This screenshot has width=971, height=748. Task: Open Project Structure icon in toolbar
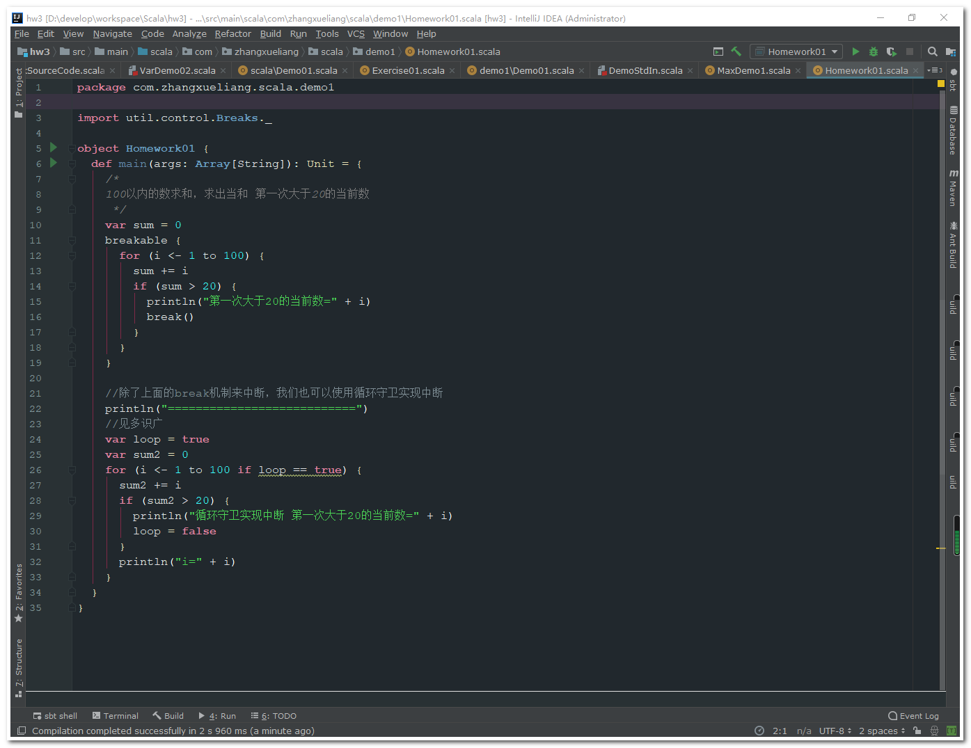click(951, 51)
